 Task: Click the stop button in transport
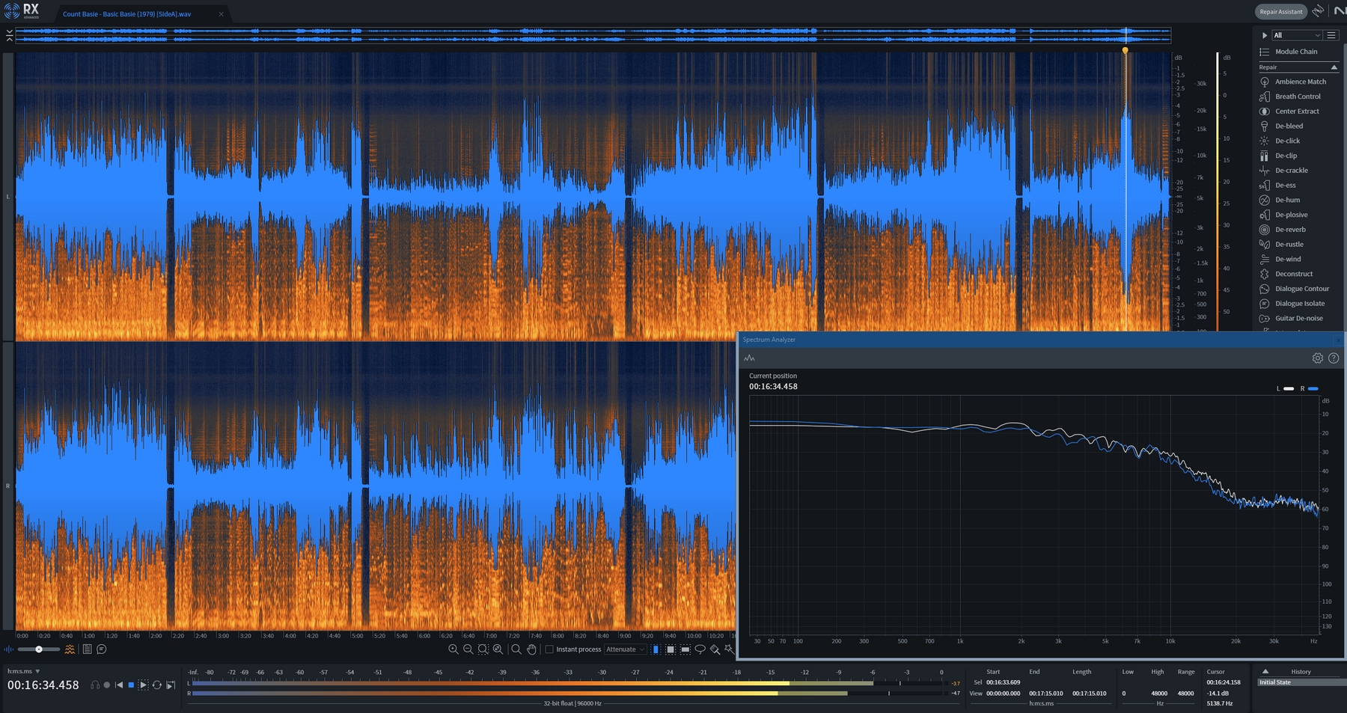tap(131, 685)
